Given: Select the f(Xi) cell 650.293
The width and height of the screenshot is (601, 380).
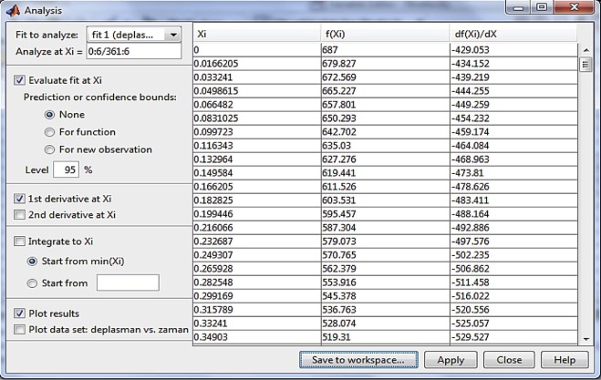Looking at the screenshot, I should [385, 118].
